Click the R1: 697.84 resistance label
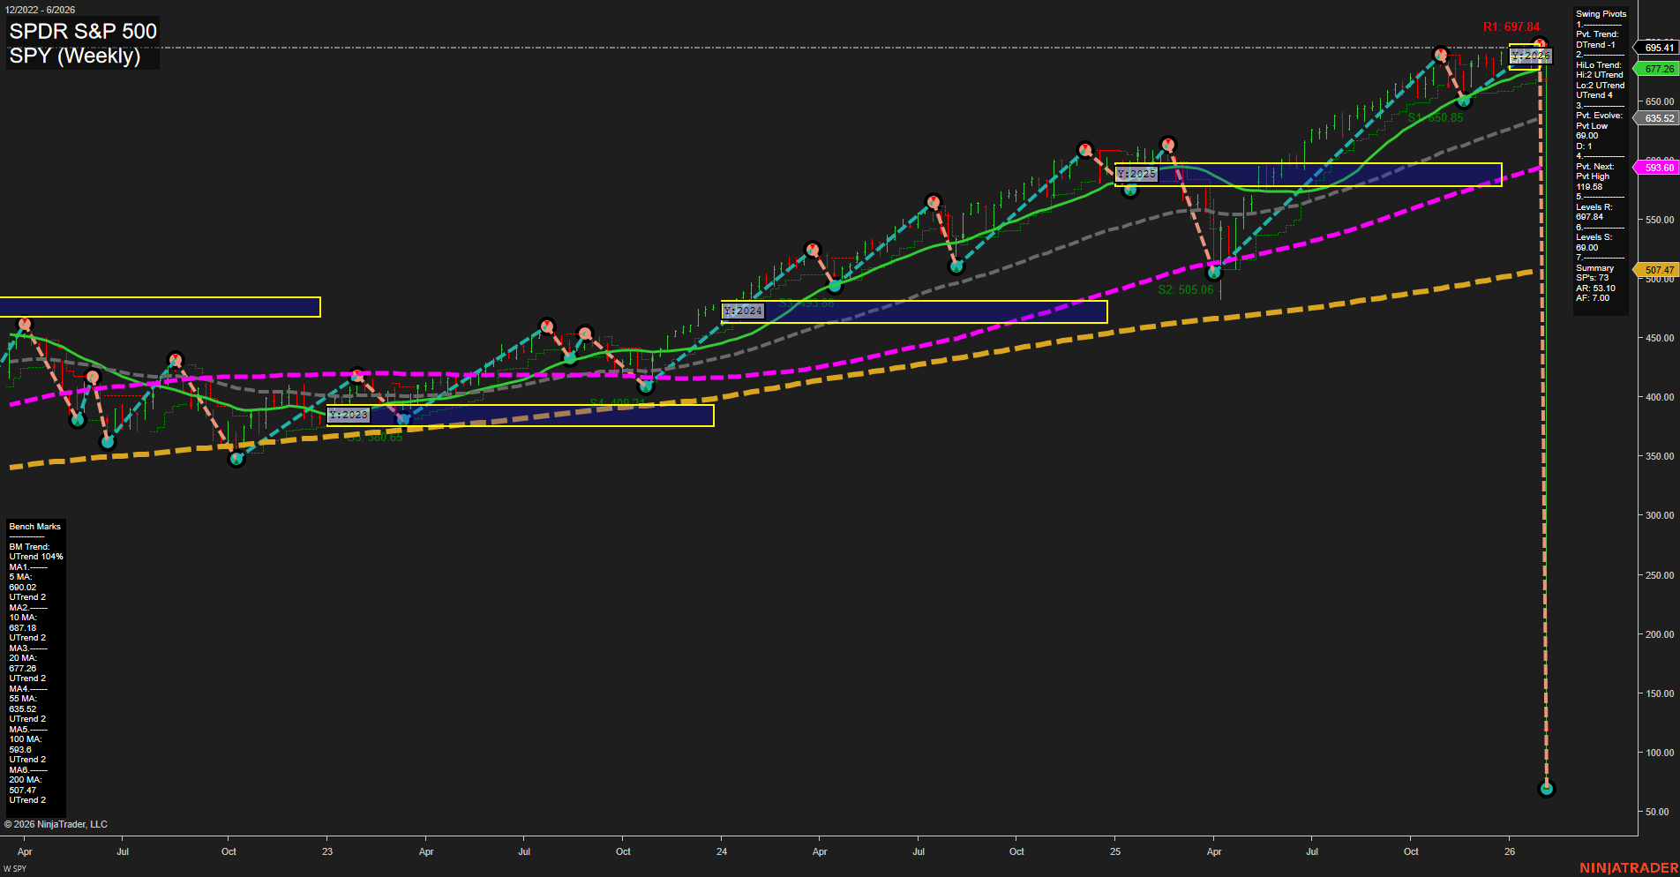 [x=1511, y=27]
